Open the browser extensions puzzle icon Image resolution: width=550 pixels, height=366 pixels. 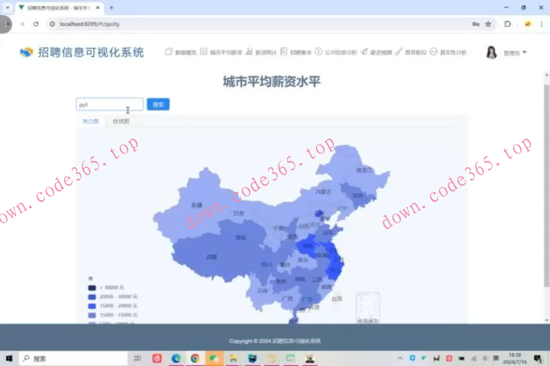click(x=507, y=24)
